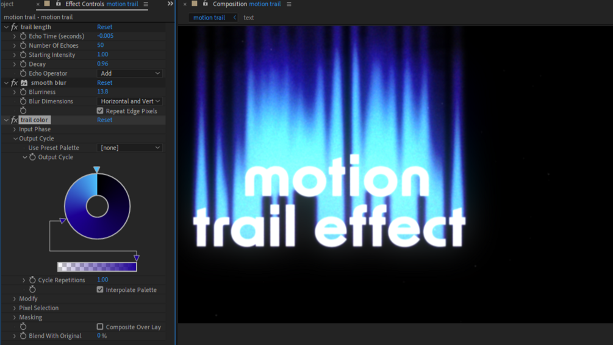Collapse the trail length effect
The image size is (613, 345).
[x=6, y=27]
